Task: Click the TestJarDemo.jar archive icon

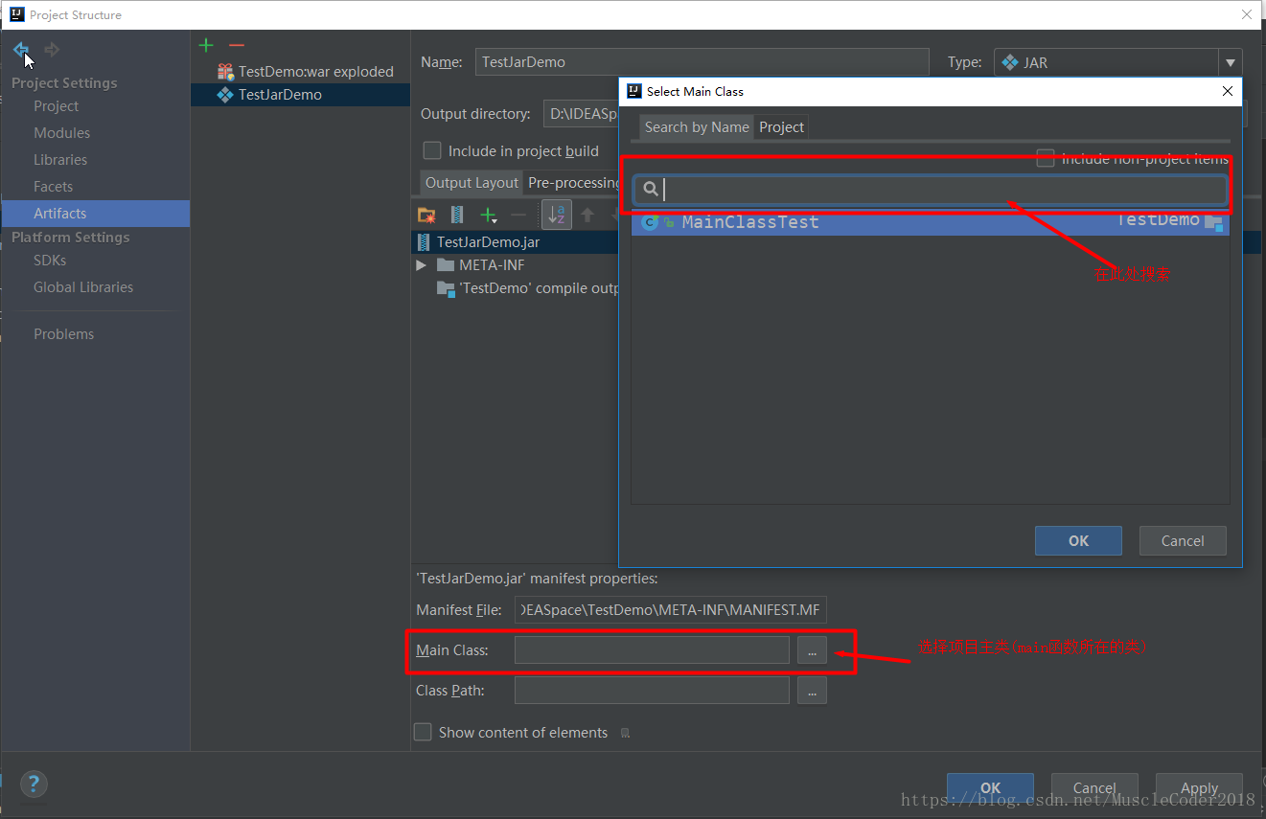Action: point(424,242)
